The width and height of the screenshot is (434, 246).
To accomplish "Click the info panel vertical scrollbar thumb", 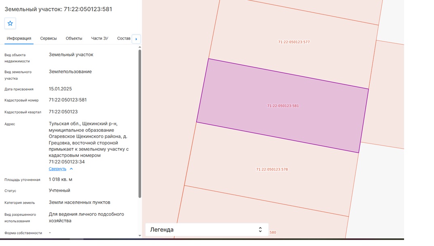I will (x=140, y=123).
